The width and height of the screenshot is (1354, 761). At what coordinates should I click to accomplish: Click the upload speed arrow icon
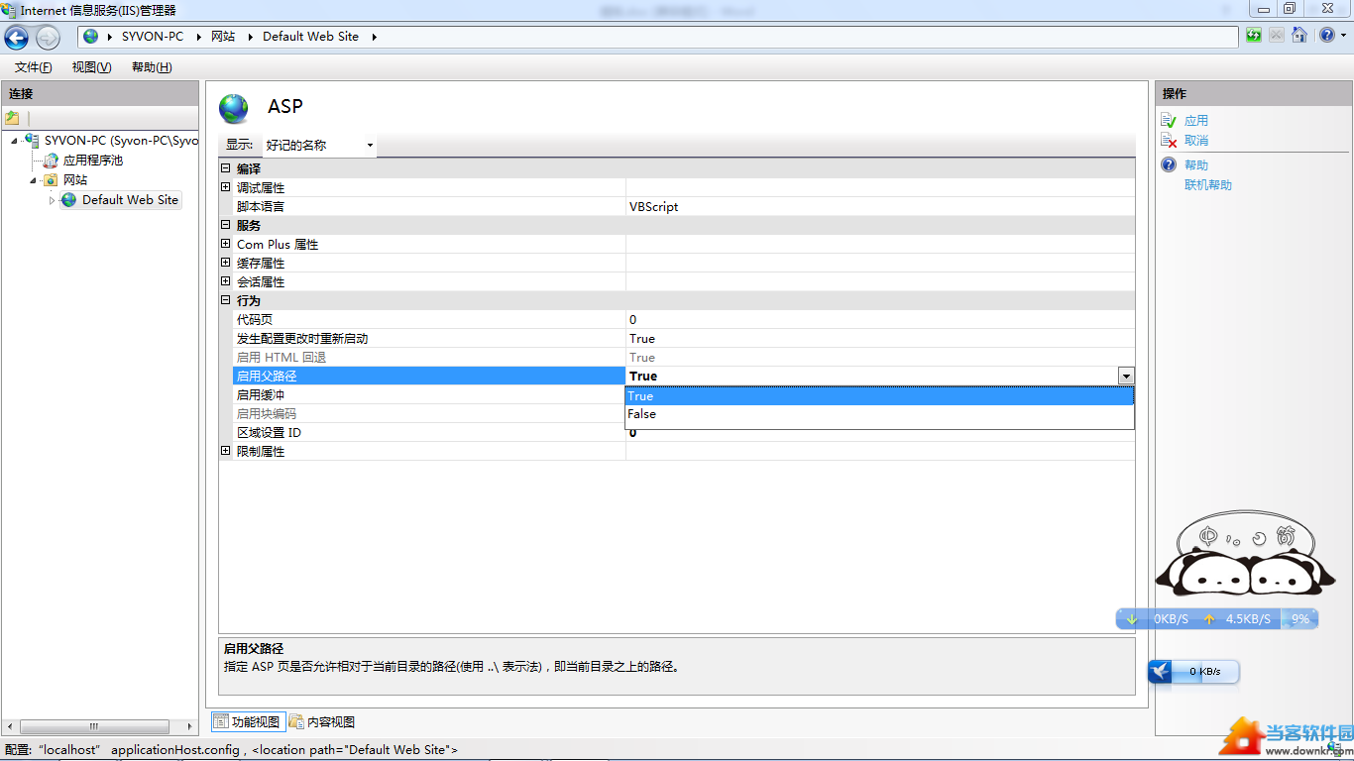1209,619
